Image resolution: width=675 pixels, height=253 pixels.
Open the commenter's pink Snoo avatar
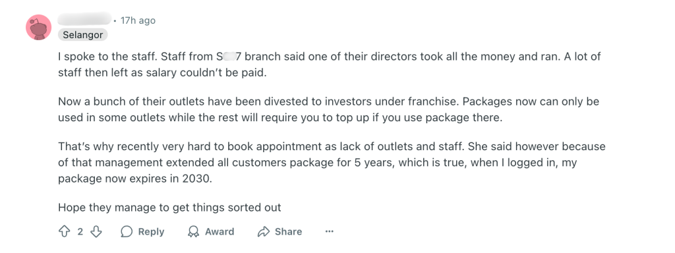point(39,27)
